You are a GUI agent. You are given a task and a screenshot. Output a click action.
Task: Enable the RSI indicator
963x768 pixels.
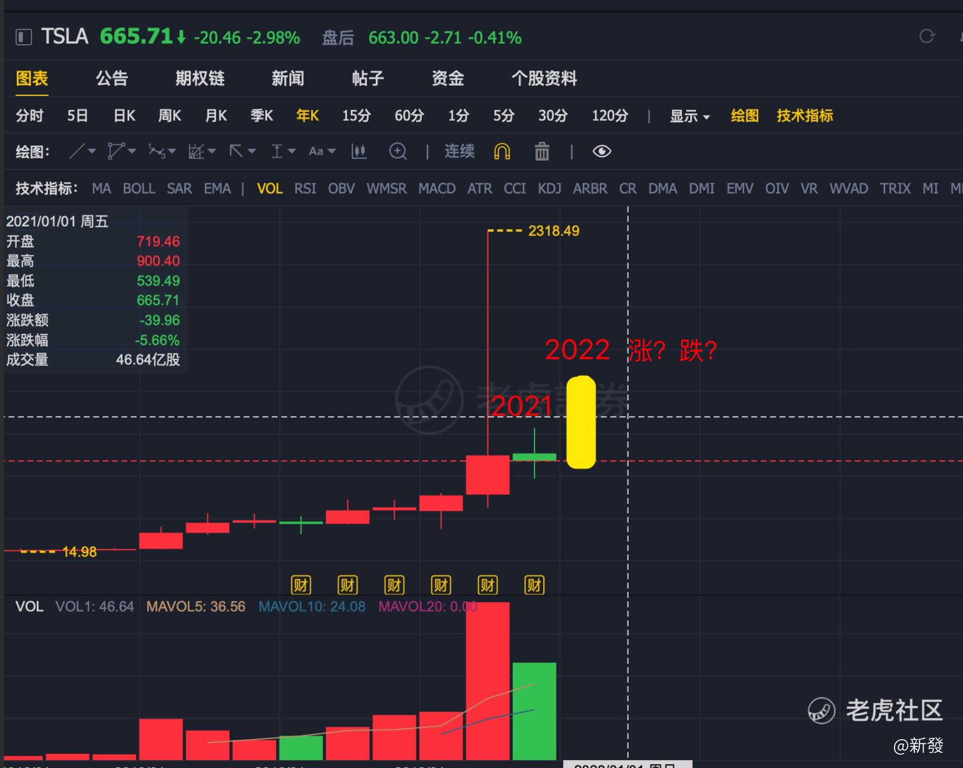305,189
